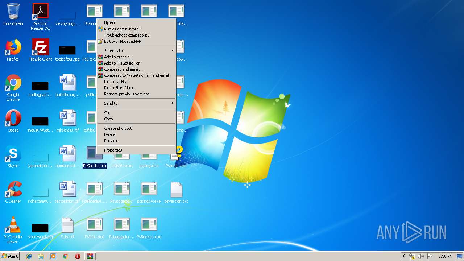Image resolution: width=464 pixels, height=261 pixels.
Task: Select the PsGetsid64 executable icon
Action: point(95,192)
